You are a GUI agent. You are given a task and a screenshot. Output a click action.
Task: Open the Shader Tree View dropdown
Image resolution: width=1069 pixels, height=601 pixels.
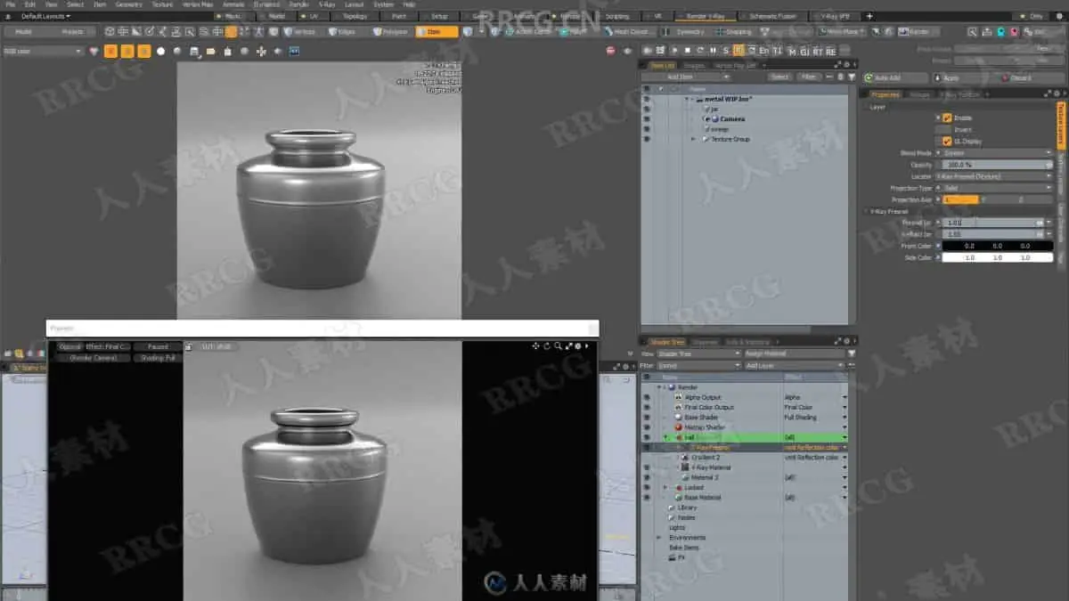pyautogui.click(x=698, y=353)
